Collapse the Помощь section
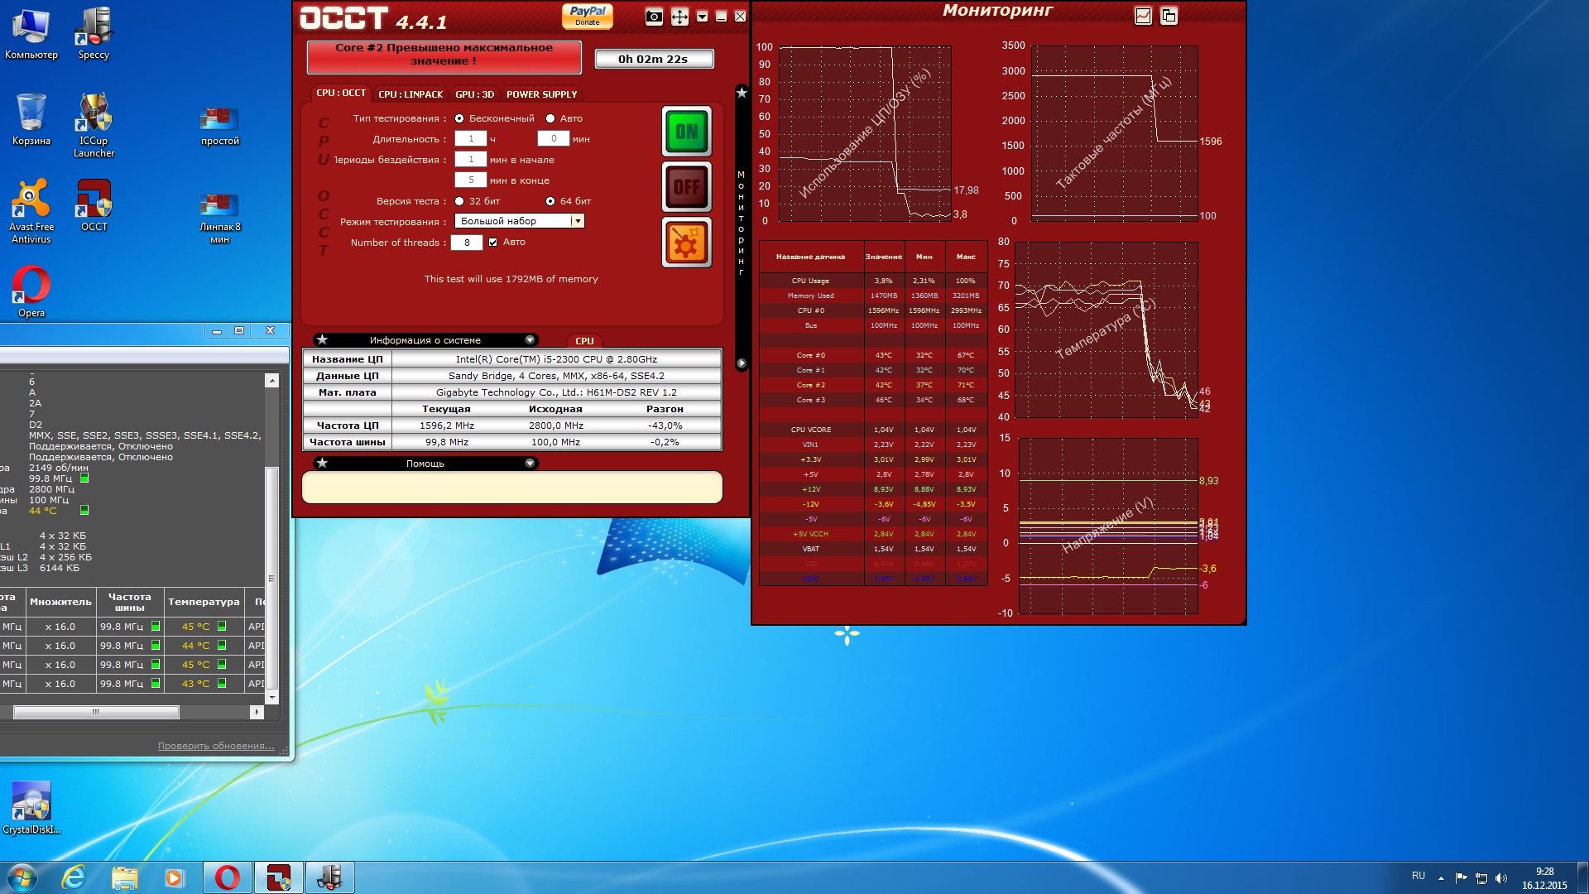1589x894 pixels. pos(530,464)
